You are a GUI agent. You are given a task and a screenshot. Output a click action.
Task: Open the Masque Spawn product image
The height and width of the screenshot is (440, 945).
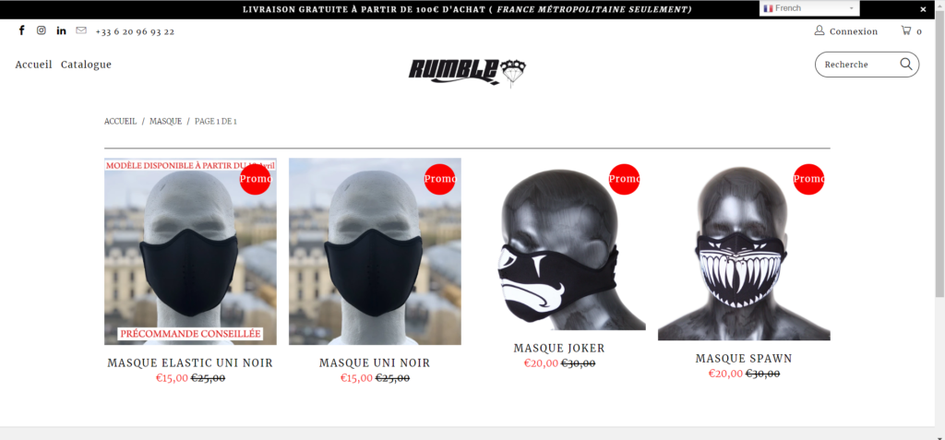(x=744, y=250)
